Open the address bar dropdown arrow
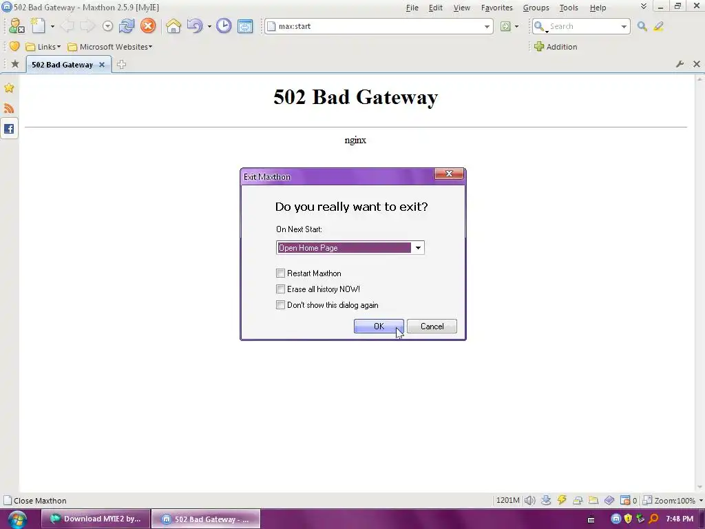 click(x=487, y=27)
